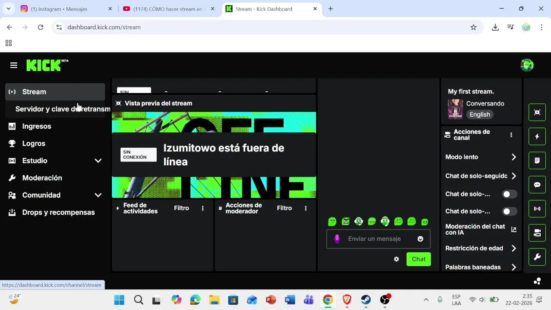Expand the Comunidad sidebar section
The height and width of the screenshot is (310, 551).
point(98,195)
